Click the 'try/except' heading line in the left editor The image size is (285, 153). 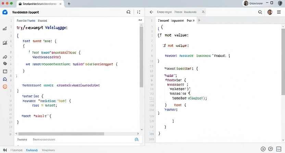42,28
